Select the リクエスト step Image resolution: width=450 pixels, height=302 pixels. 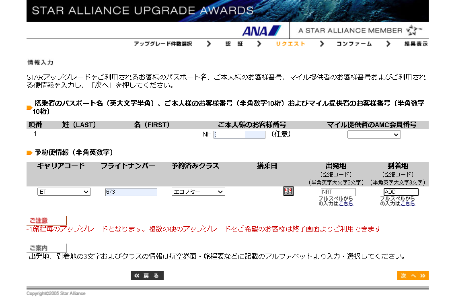click(290, 43)
